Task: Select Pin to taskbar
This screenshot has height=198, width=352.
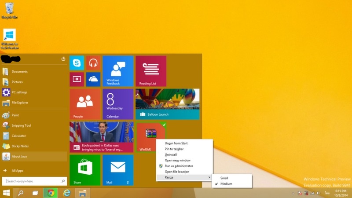Action: 184,149
